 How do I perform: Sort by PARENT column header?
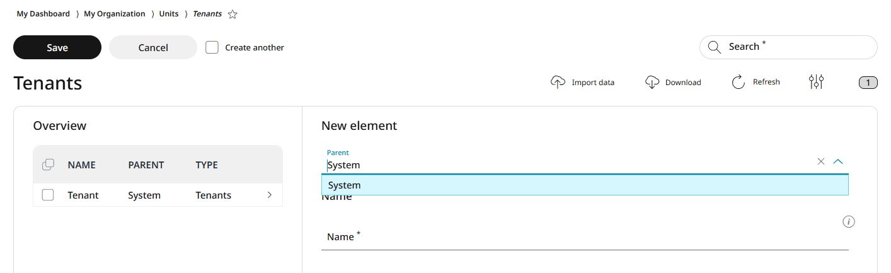click(146, 165)
